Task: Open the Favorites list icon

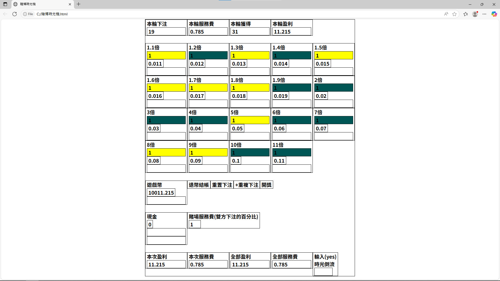Action: click(x=466, y=14)
